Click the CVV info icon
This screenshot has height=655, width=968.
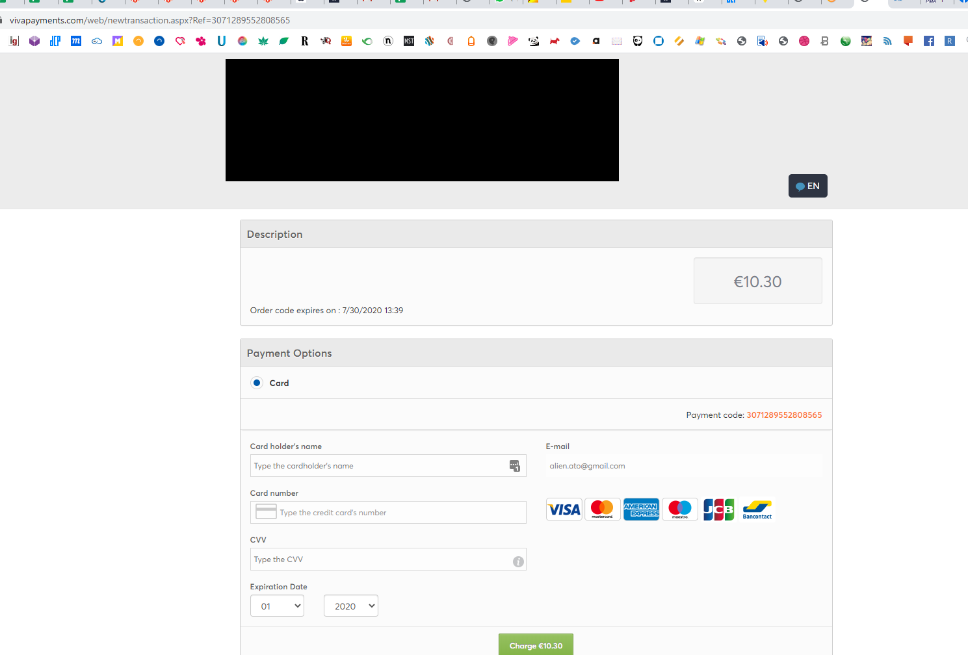(518, 561)
